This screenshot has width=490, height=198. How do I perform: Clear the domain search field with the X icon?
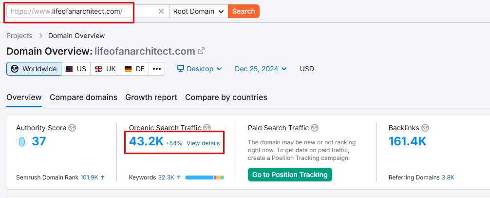pos(161,11)
